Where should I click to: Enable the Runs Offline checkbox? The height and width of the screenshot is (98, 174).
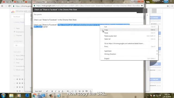[x=14, y=56]
